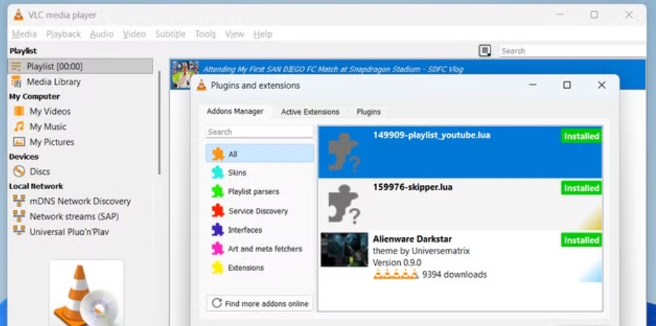656x326 pixels.
Task: Open the Tools menu
Action: click(206, 34)
